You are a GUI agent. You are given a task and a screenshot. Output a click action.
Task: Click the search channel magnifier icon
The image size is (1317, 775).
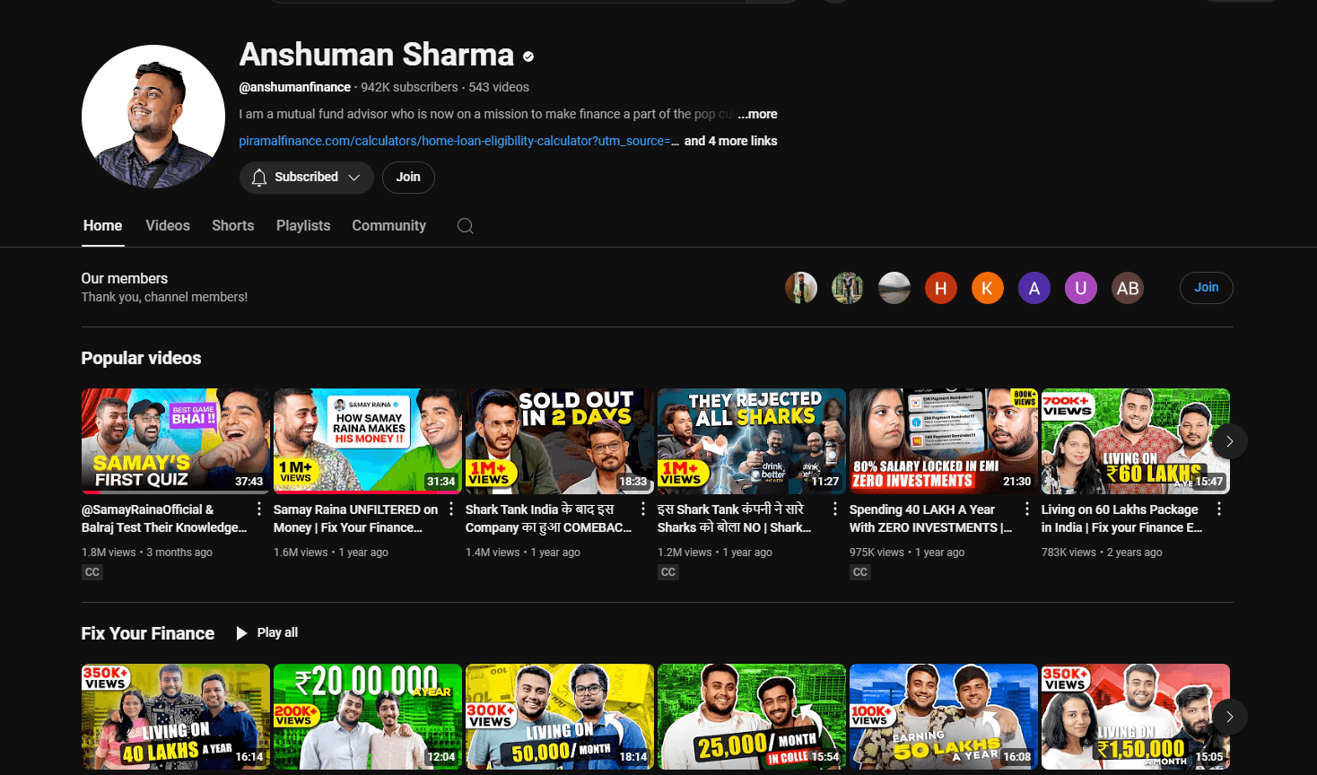(465, 226)
